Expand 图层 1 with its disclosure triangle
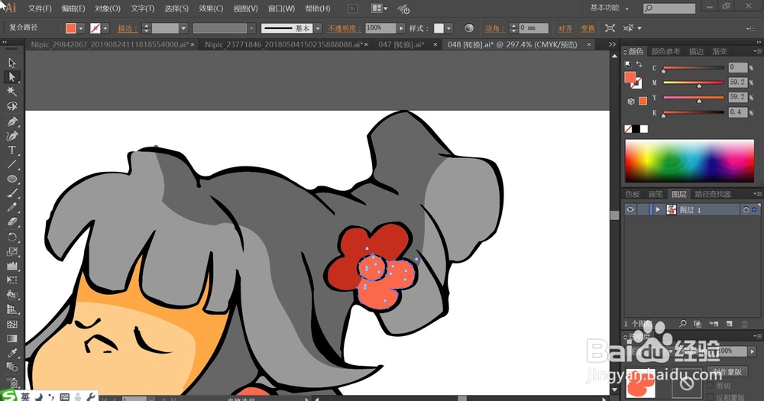 pyautogui.click(x=658, y=209)
